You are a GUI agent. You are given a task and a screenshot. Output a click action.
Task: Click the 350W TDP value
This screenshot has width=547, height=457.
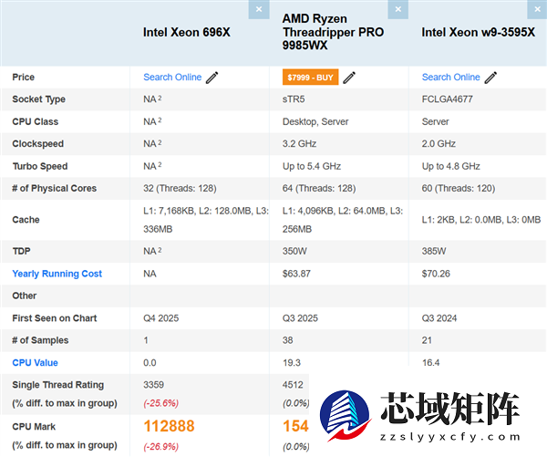294,251
